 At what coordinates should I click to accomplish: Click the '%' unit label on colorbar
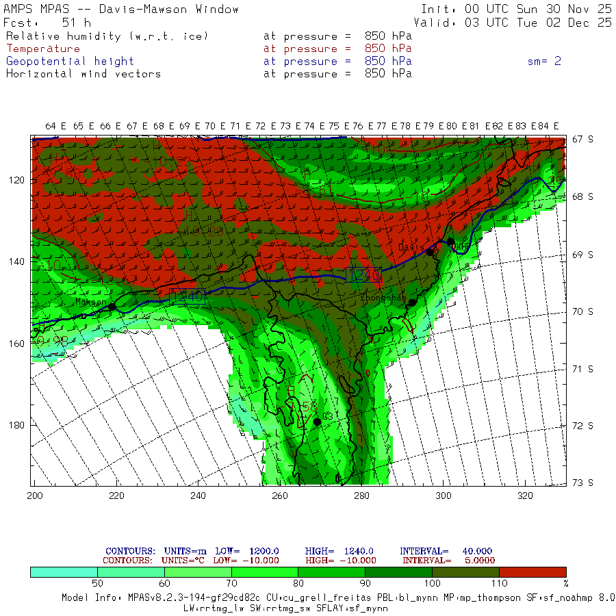tap(566, 583)
